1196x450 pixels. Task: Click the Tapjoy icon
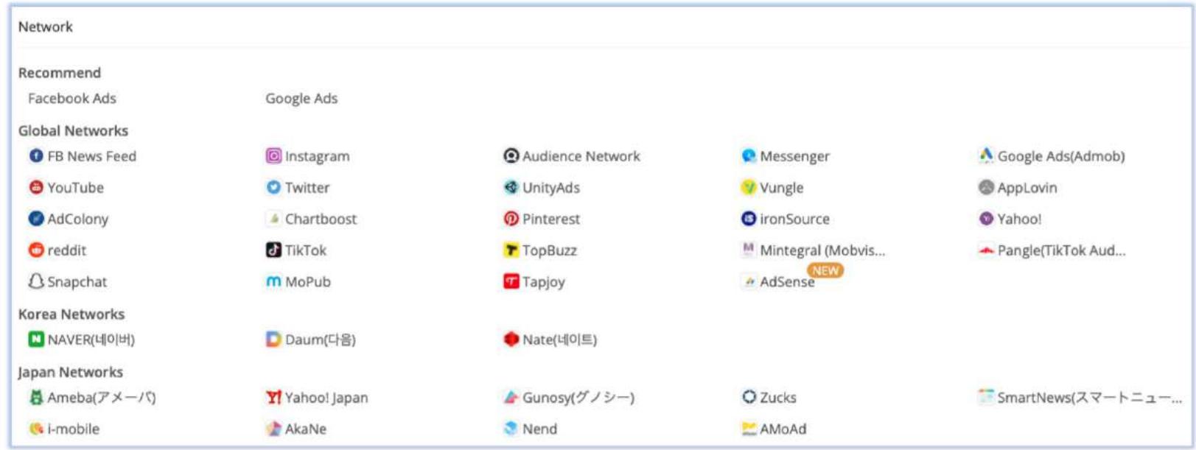[511, 281]
